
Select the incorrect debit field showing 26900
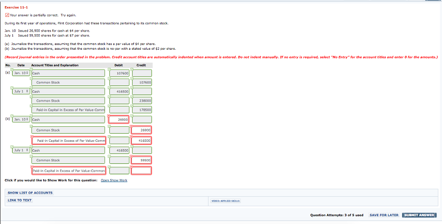(120, 119)
